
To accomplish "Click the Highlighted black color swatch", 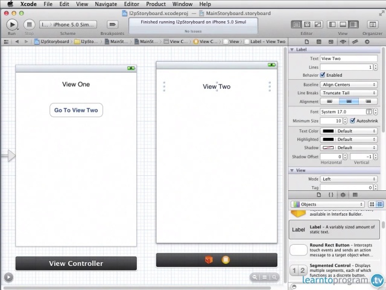I will [x=328, y=140].
